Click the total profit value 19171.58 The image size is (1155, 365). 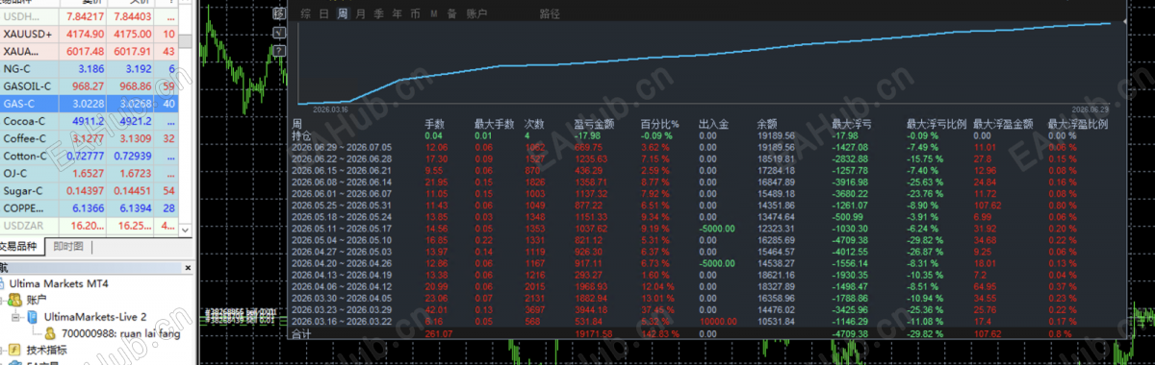(593, 333)
